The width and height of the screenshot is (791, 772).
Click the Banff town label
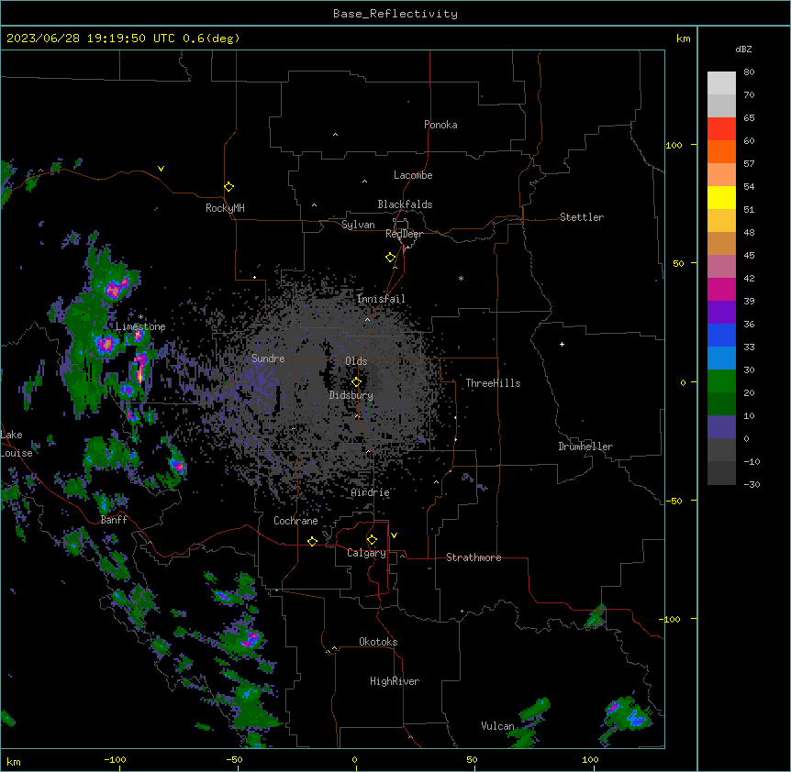click(114, 520)
